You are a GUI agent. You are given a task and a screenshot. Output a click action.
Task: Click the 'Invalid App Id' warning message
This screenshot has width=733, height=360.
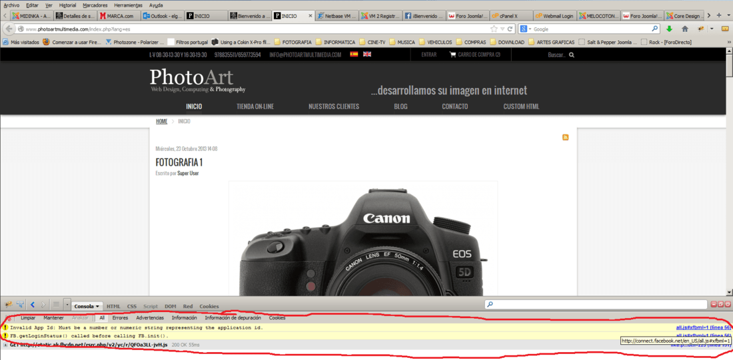click(x=137, y=328)
